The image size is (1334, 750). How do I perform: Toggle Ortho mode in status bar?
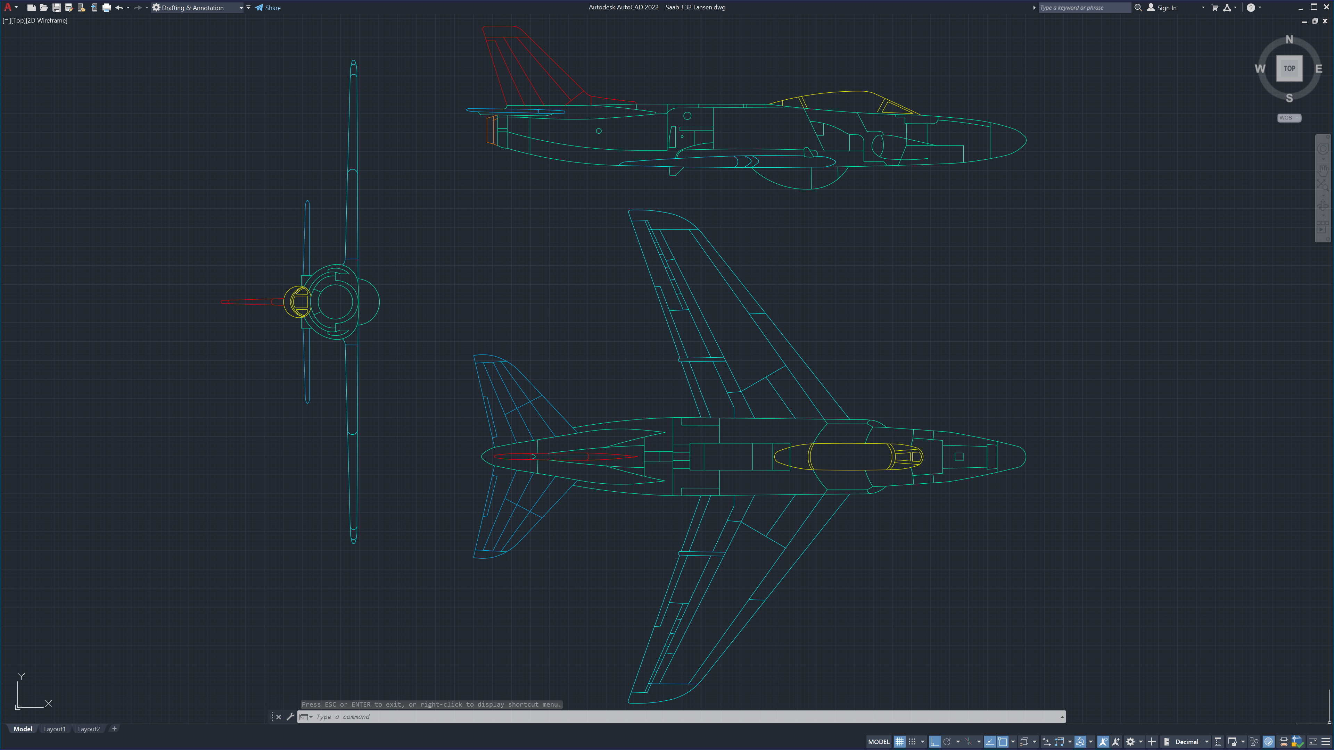935,742
